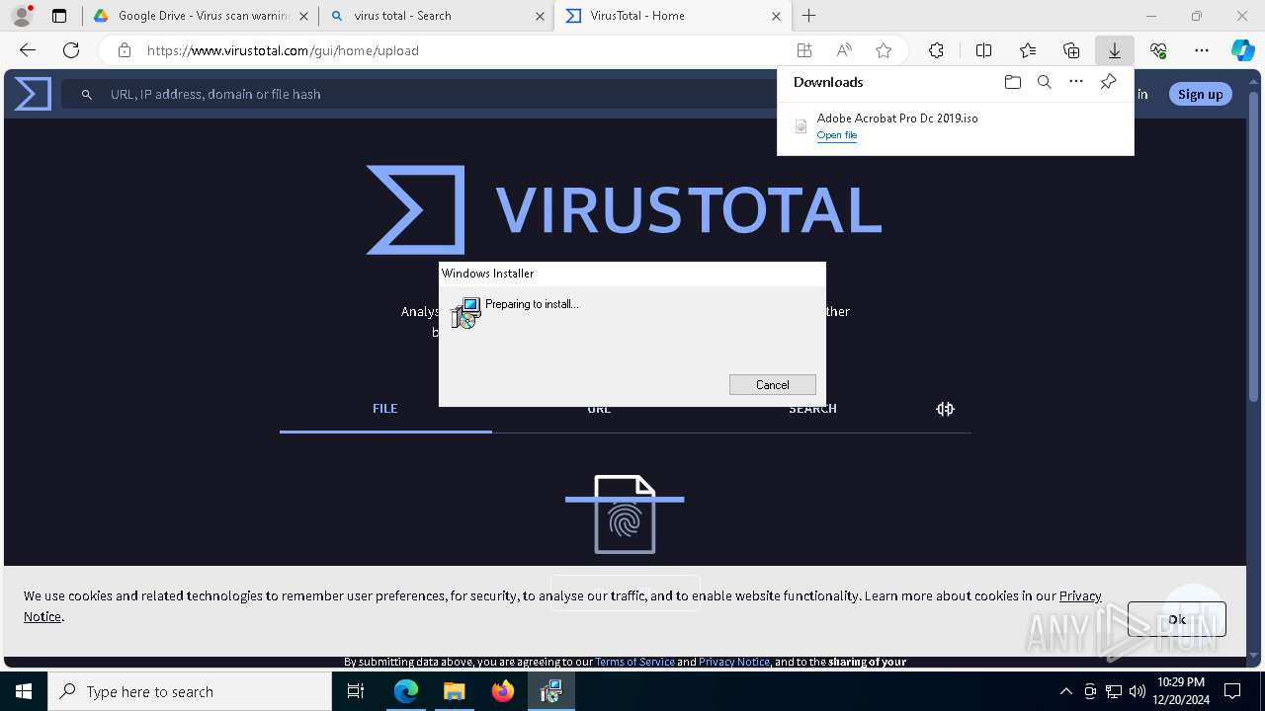This screenshot has height=711, width=1265.
Task: Switch to Google Drive Virus scan warning tab
Action: [201, 16]
